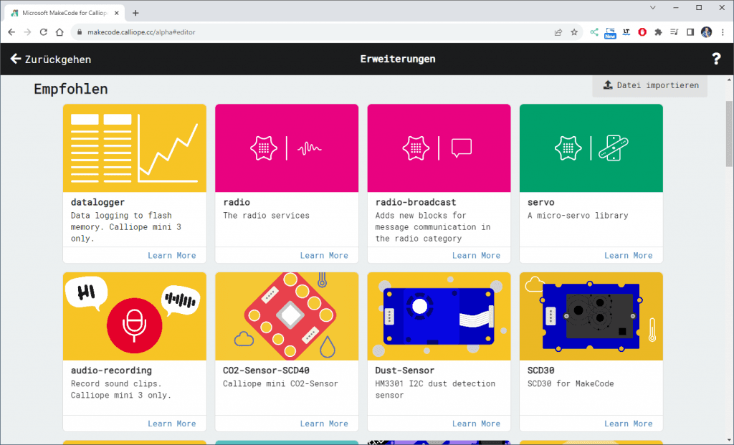734x445 pixels.
Task: Choose the audio-recording extension thumbnail
Action: [x=134, y=316]
